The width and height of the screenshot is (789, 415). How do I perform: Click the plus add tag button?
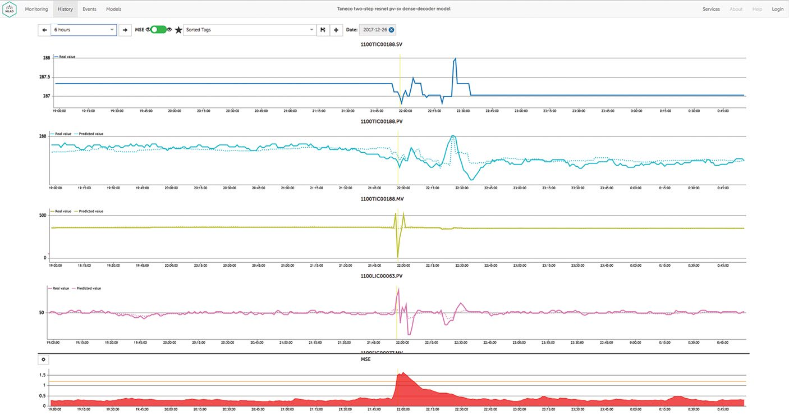(x=336, y=30)
